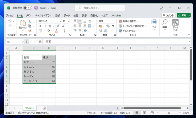Toggle middle align button
This screenshot has width=196, height=118.
pyautogui.click(x=80, y=21)
